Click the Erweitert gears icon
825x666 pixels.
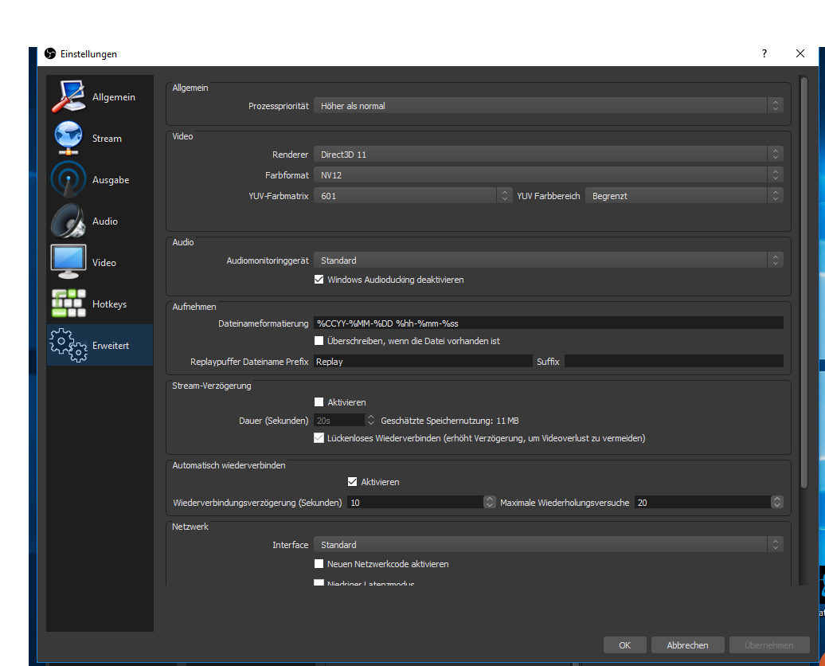click(68, 345)
